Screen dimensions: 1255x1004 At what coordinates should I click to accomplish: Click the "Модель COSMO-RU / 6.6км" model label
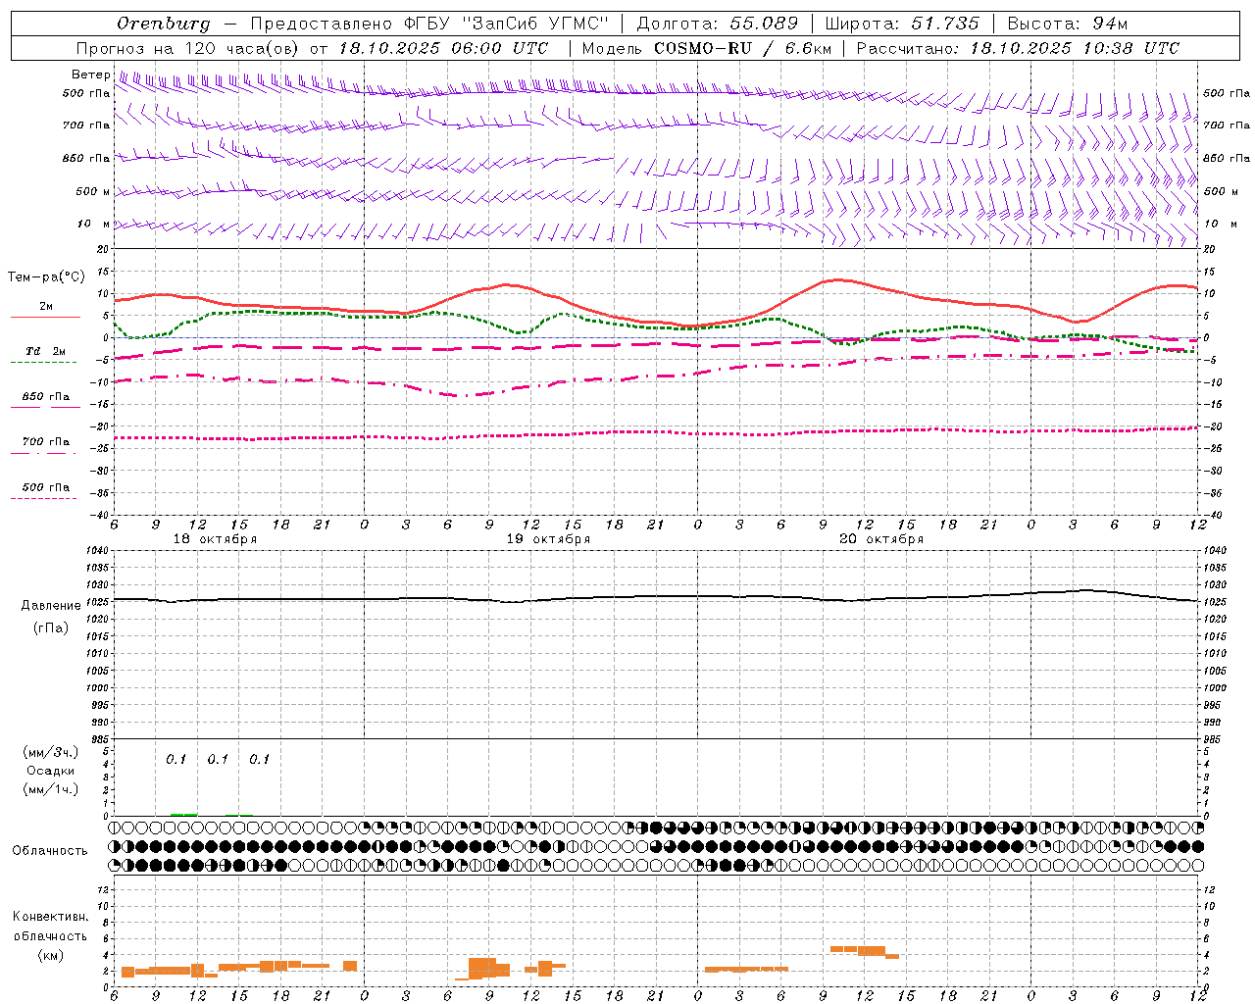705,48
